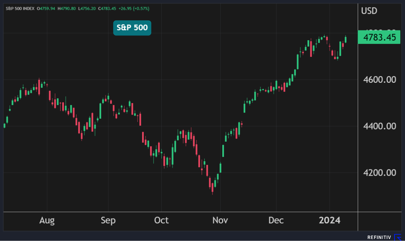The height and width of the screenshot is (241, 405).
Task: Click the S&P 500 INDEX title text
Action: 20,8
